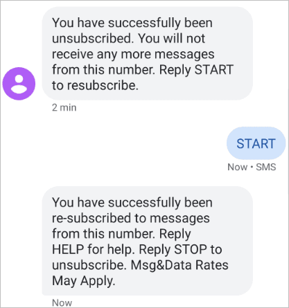Click 're-subscribed' word in last message
The width and height of the screenshot is (289, 308).
pos(91,218)
